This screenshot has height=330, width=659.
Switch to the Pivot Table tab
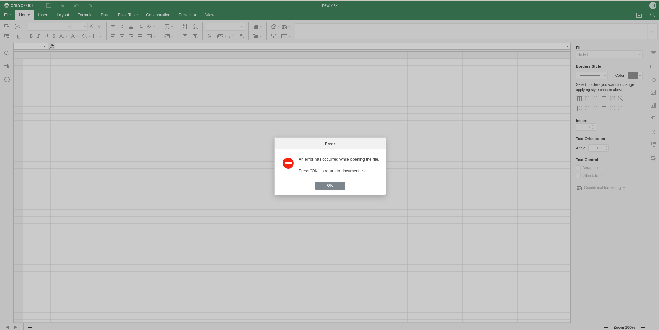(x=127, y=15)
